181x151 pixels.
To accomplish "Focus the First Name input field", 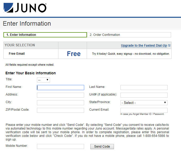I will tap(61, 87).
